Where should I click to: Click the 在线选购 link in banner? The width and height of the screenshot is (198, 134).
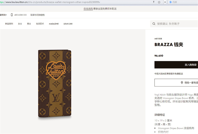(x=88, y=9)
